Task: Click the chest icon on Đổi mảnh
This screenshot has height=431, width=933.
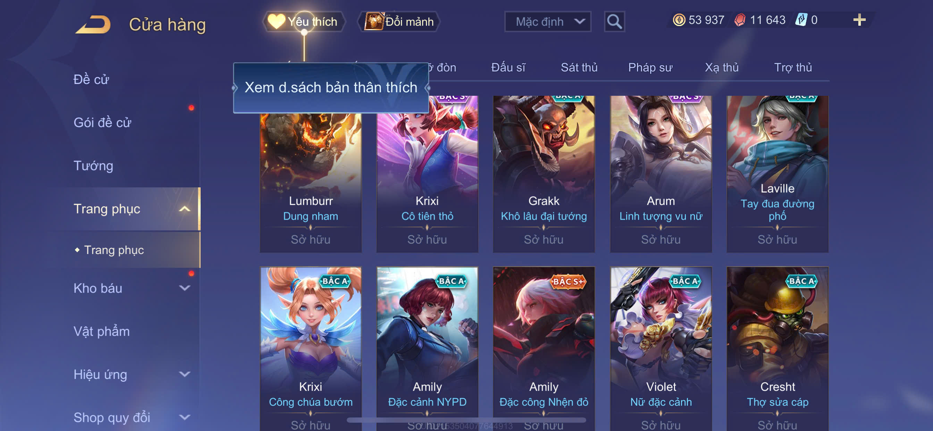Action: (374, 22)
